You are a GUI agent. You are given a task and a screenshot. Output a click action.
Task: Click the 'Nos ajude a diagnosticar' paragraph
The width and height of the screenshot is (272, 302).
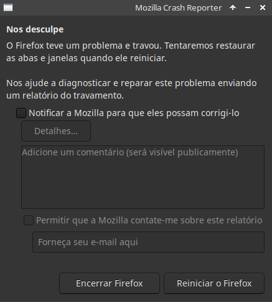(x=131, y=89)
